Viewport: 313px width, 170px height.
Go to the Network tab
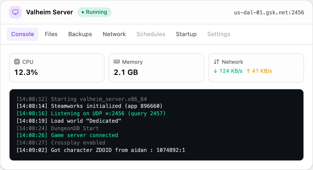[x=114, y=34]
